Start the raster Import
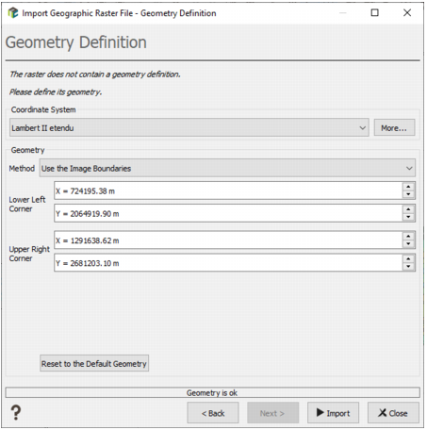Viewport: 427px width, 430px height. tap(333, 413)
